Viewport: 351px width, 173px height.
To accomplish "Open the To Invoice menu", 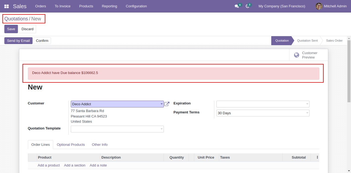I will (x=63, y=6).
